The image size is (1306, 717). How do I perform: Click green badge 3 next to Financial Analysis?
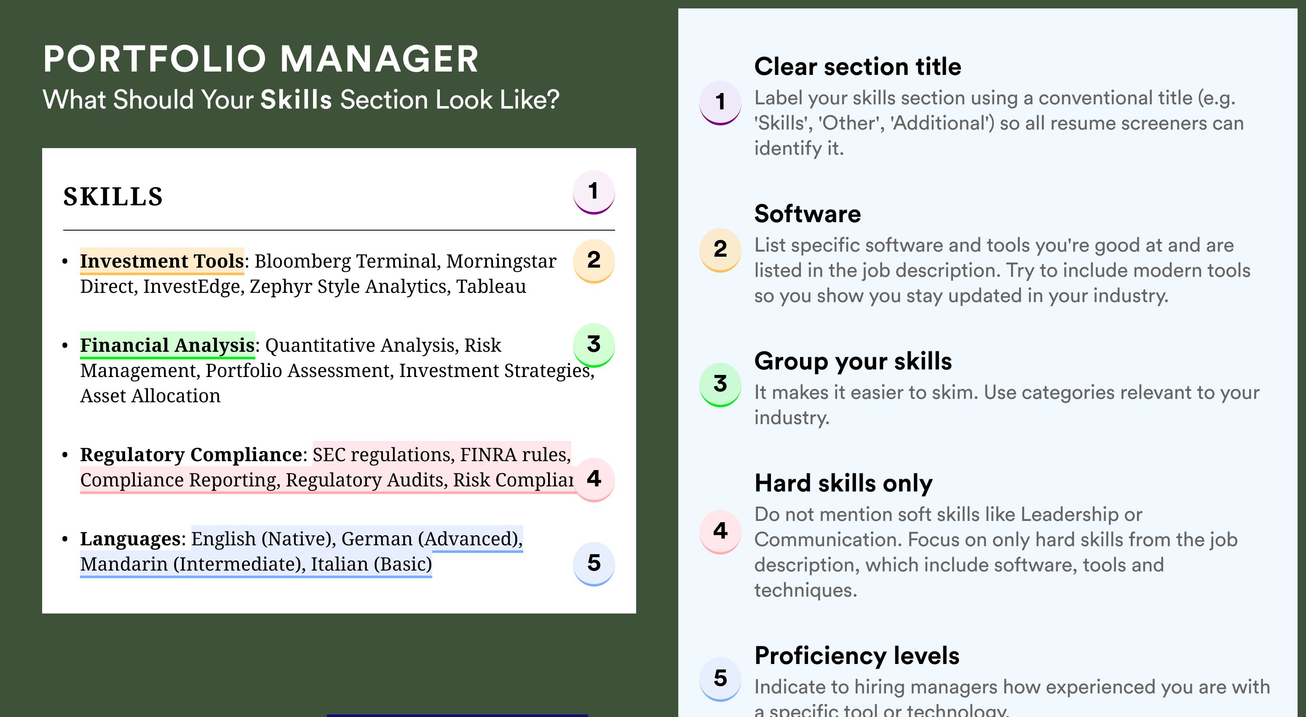point(594,345)
